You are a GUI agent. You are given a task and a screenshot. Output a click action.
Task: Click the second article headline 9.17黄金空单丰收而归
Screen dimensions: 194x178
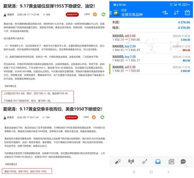53,109
